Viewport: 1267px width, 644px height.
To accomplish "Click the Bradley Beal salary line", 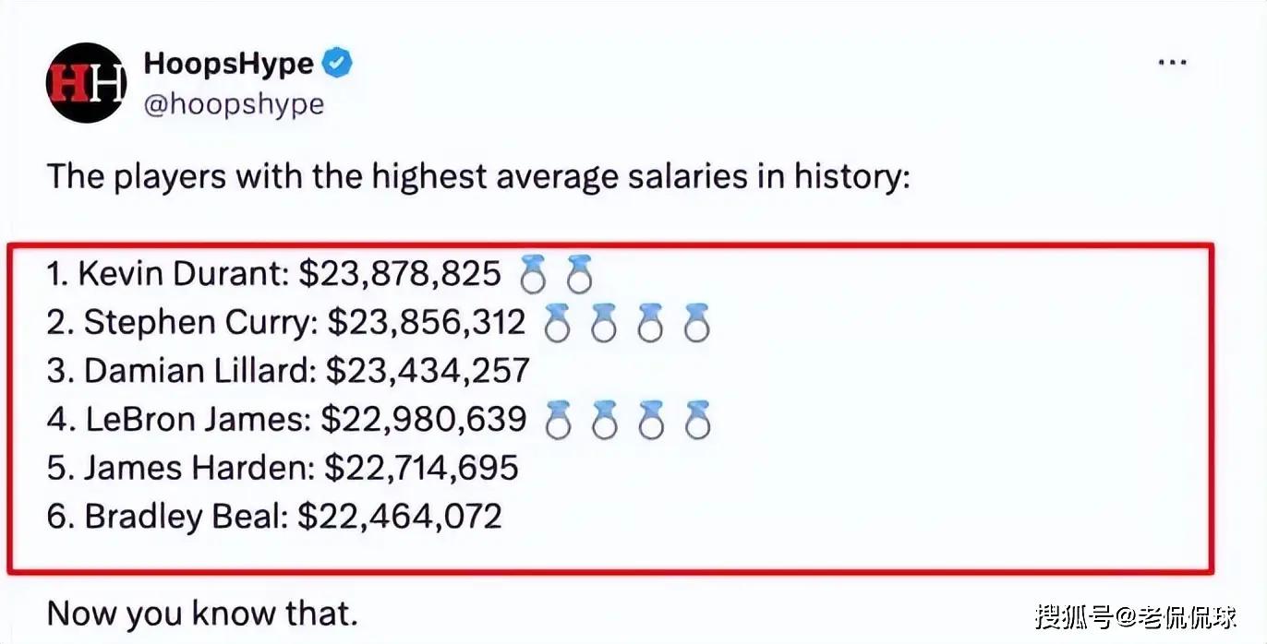I will tap(274, 516).
